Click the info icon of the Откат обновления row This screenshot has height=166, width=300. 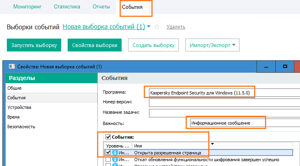[x=115, y=159]
